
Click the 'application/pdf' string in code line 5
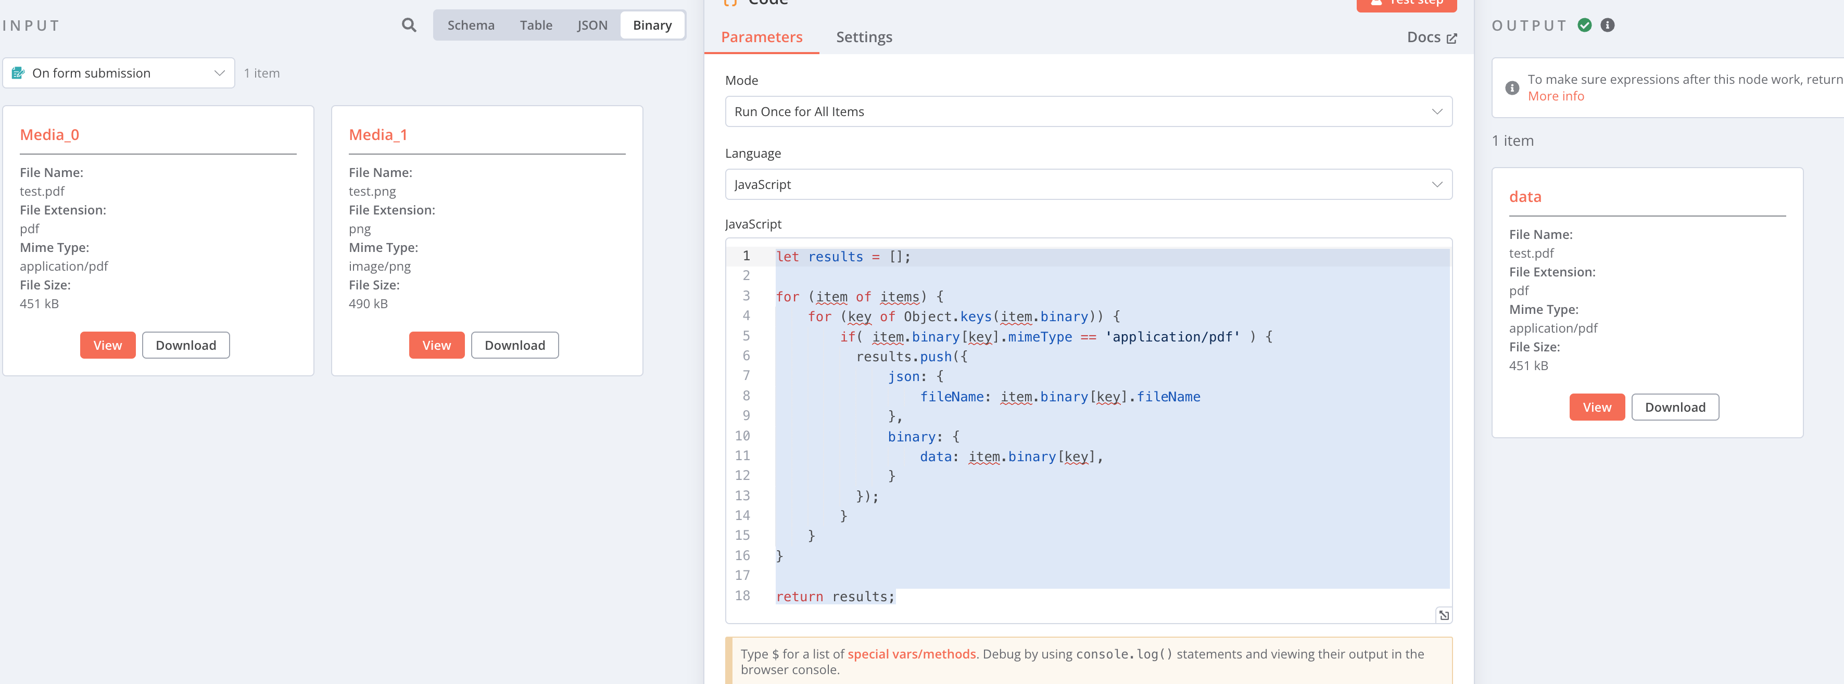tap(1172, 337)
